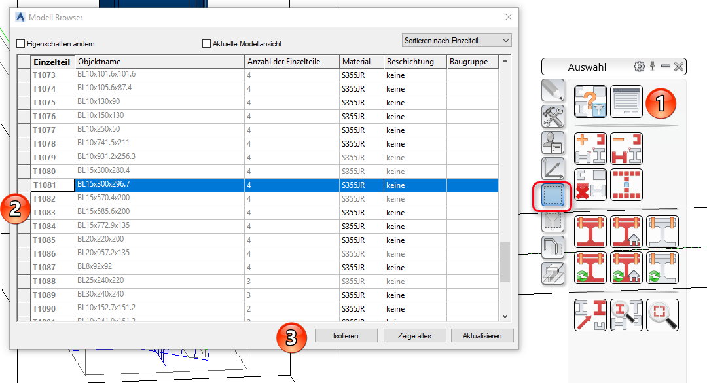Screen dimensions: 707x383
Task: Click the vertical scrollbar thumb in table
Action: tap(505, 262)
